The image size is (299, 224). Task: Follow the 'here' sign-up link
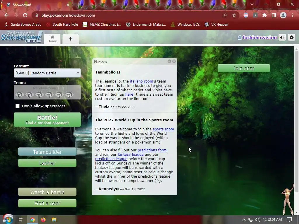(x=129, y=94)
